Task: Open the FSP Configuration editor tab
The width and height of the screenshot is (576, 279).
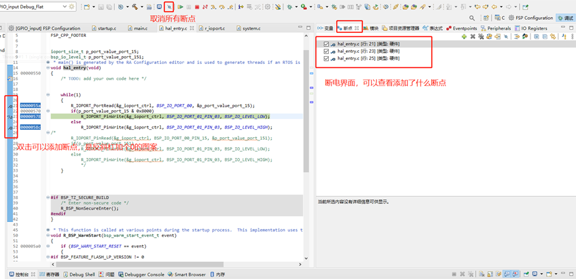Action: (44, 28)
